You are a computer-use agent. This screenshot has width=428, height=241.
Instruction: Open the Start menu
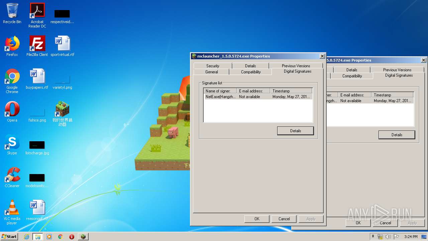(9, 237)
